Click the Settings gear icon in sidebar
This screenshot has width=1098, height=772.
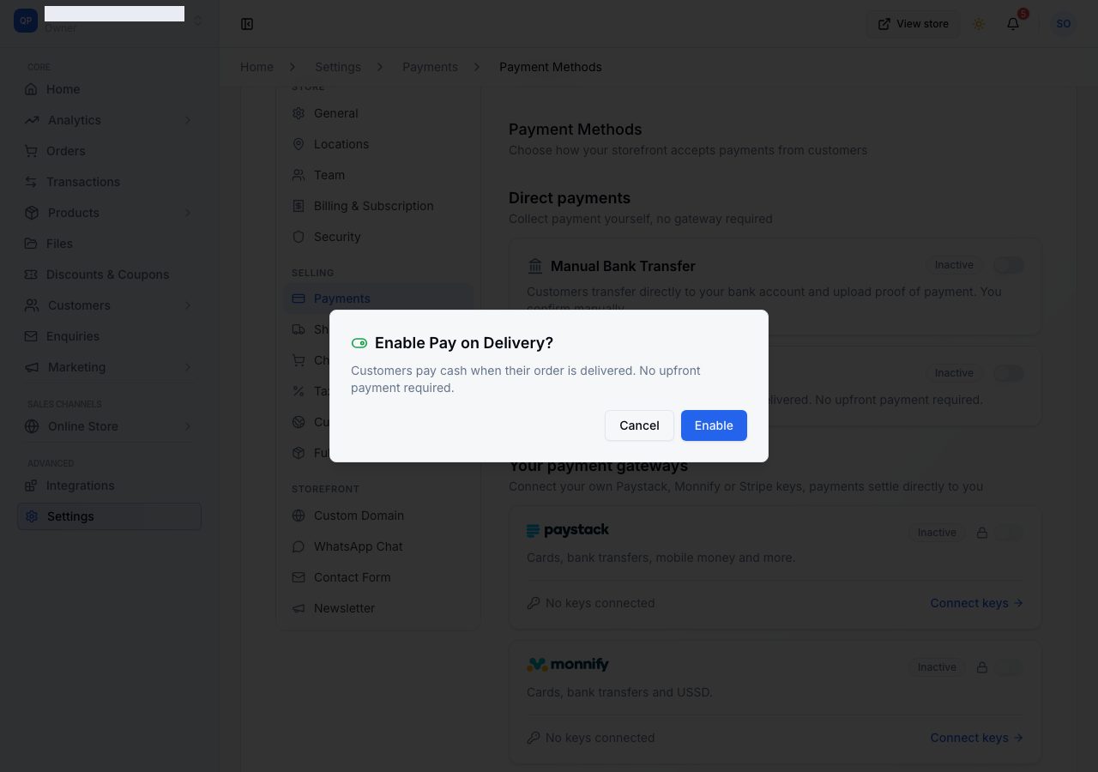pyautogui.click(x=32, y=516)
